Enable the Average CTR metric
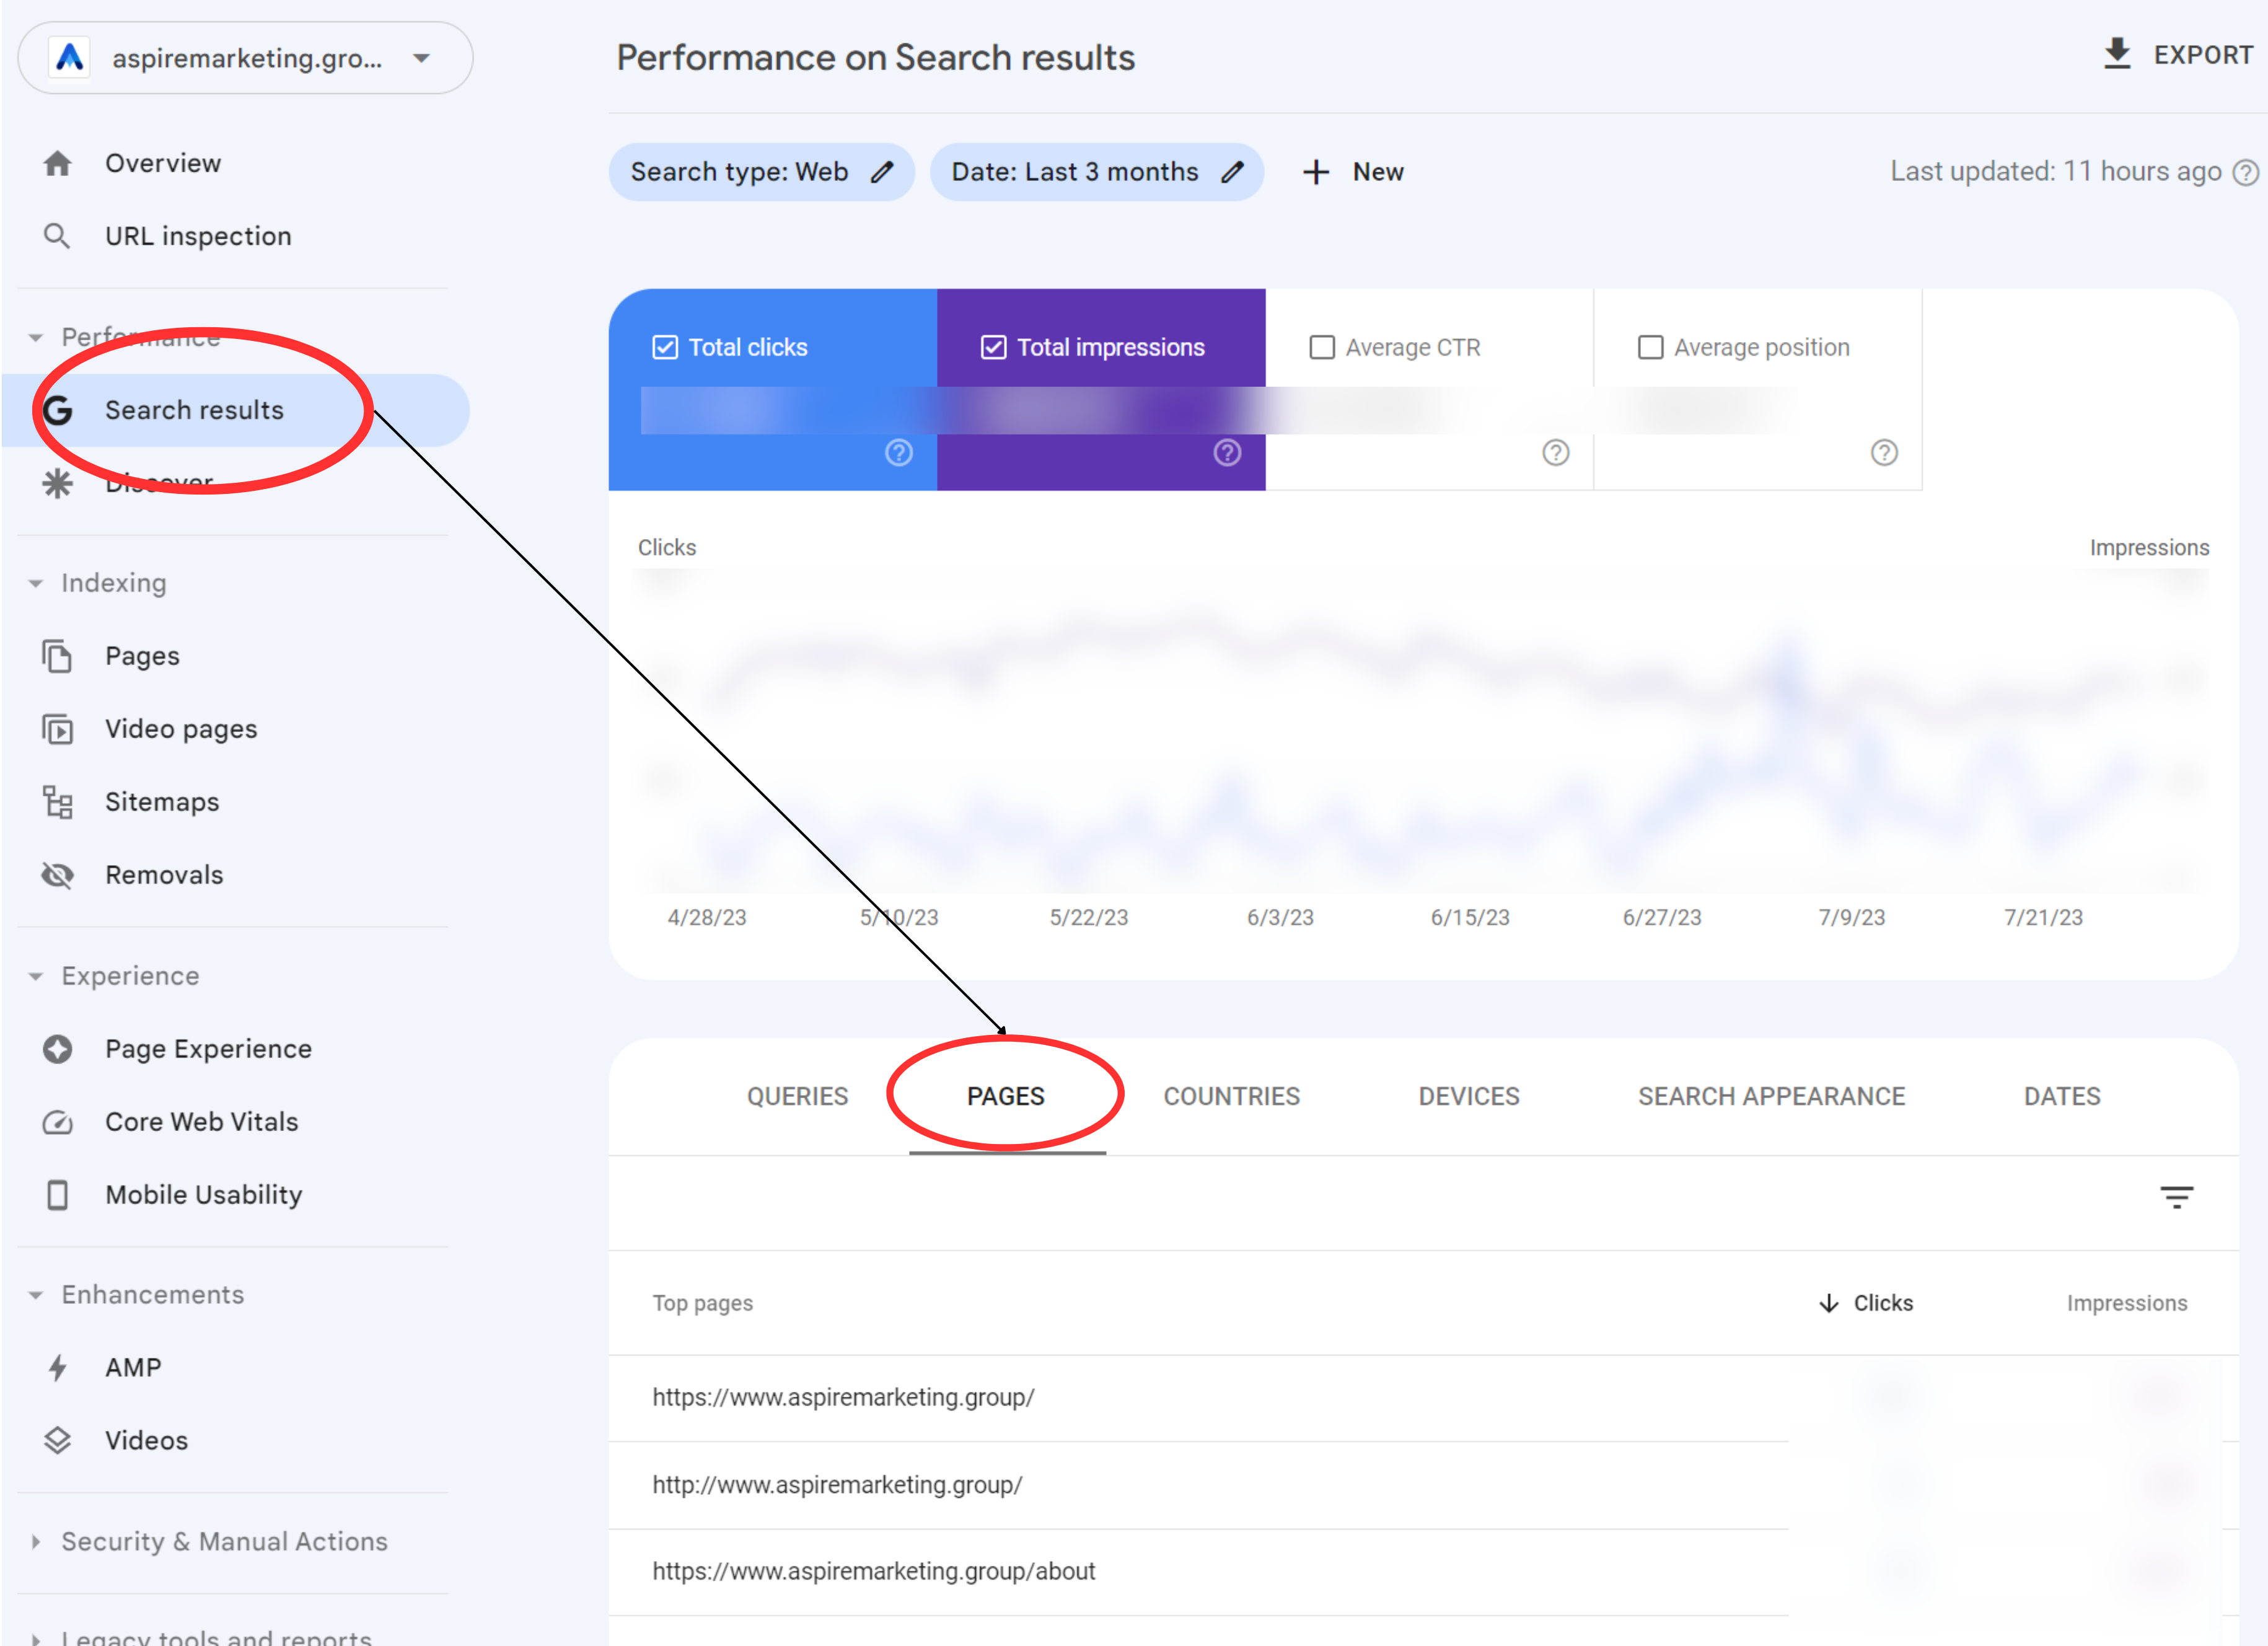Image resolution: width=2268 pixels, height=1646 pixels. click(1322, 346)
